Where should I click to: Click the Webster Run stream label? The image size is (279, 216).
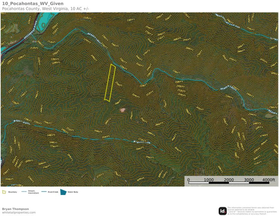[x=143, y=142]
